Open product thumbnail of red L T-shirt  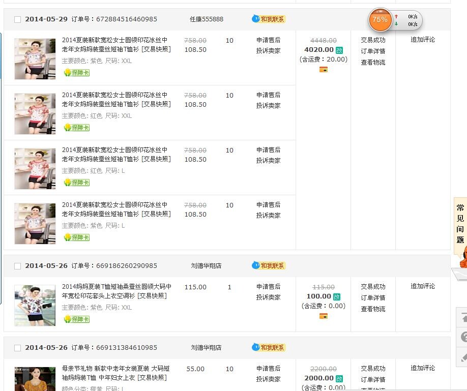(35, 168)
